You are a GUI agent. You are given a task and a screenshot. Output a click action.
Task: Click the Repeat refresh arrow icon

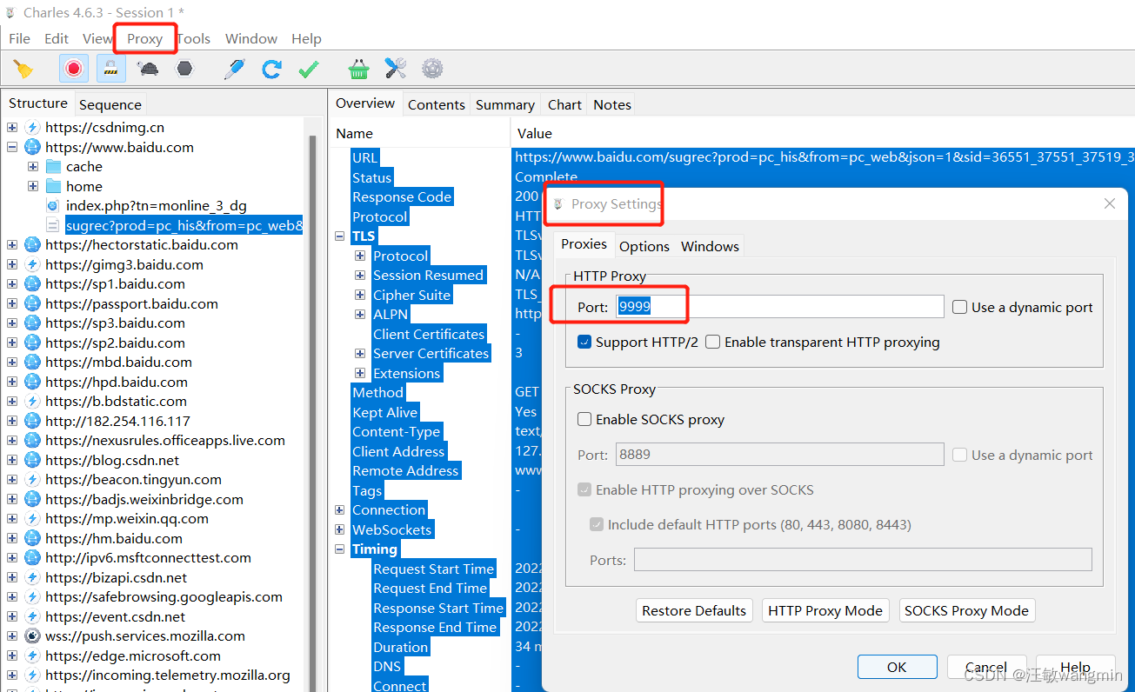271,69
